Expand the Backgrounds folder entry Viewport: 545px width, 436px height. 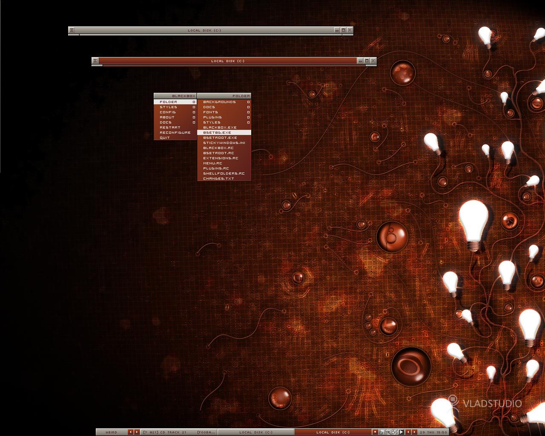click(x=224, y=102)
